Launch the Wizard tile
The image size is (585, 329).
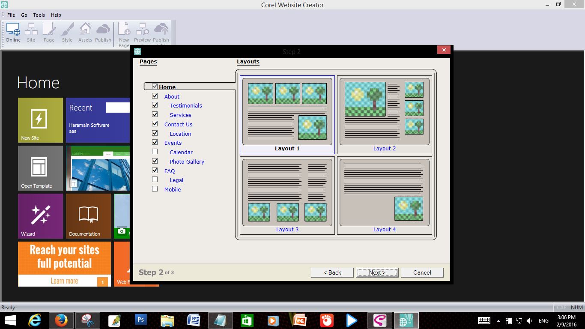pyautogui.click(x=40, y=216)
